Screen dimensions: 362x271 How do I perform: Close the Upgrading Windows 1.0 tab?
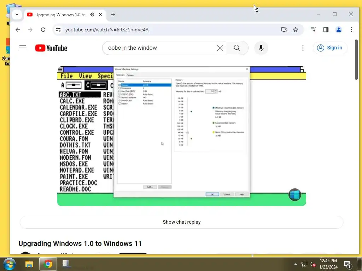tap(100, 14)
